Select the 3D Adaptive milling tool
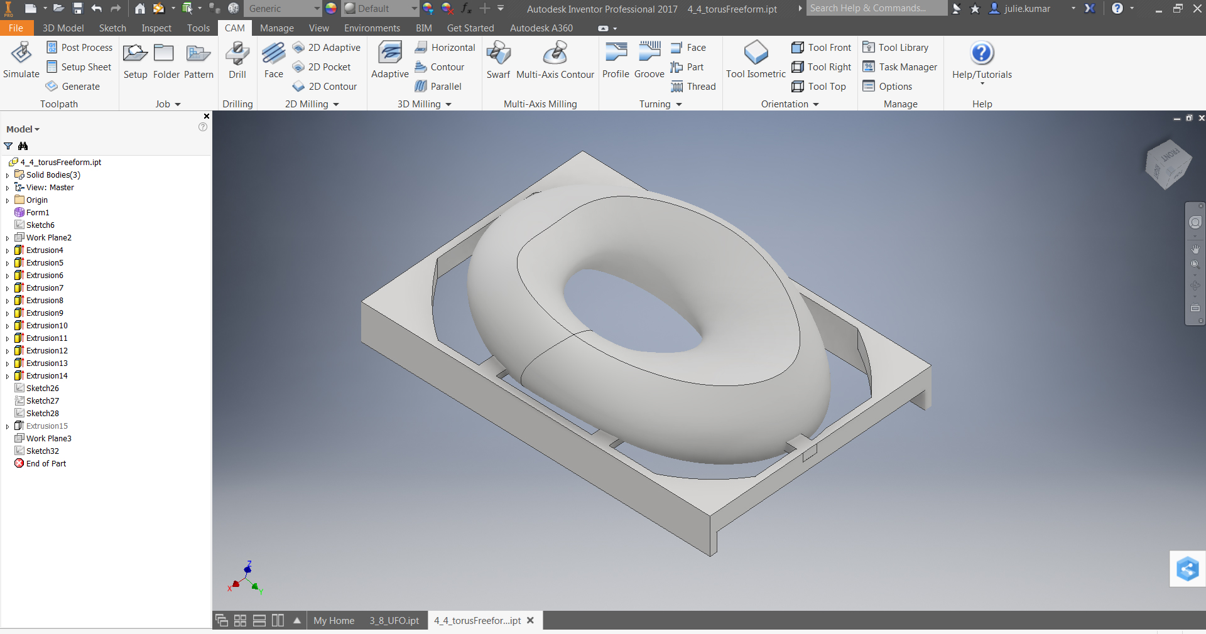 click(x=389, y=60)
